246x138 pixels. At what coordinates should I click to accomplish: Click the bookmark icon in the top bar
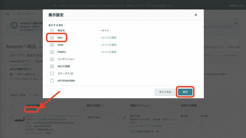coord(55,6)
